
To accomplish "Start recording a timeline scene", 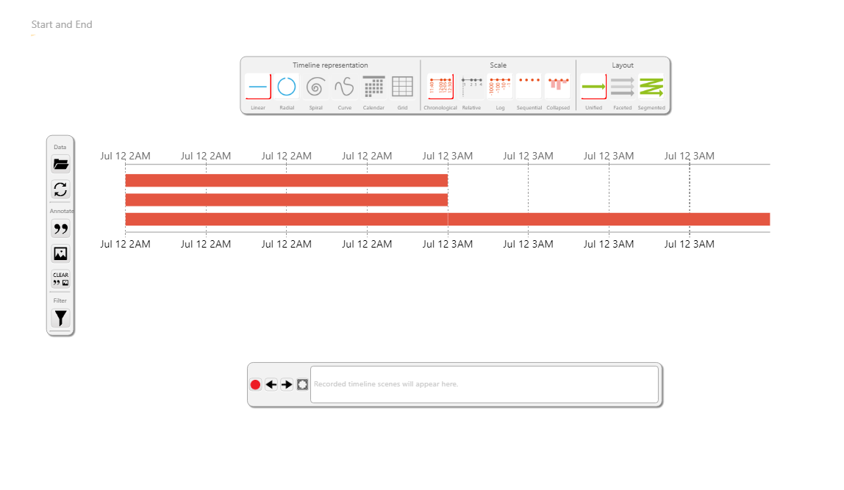I will (255, 384).
